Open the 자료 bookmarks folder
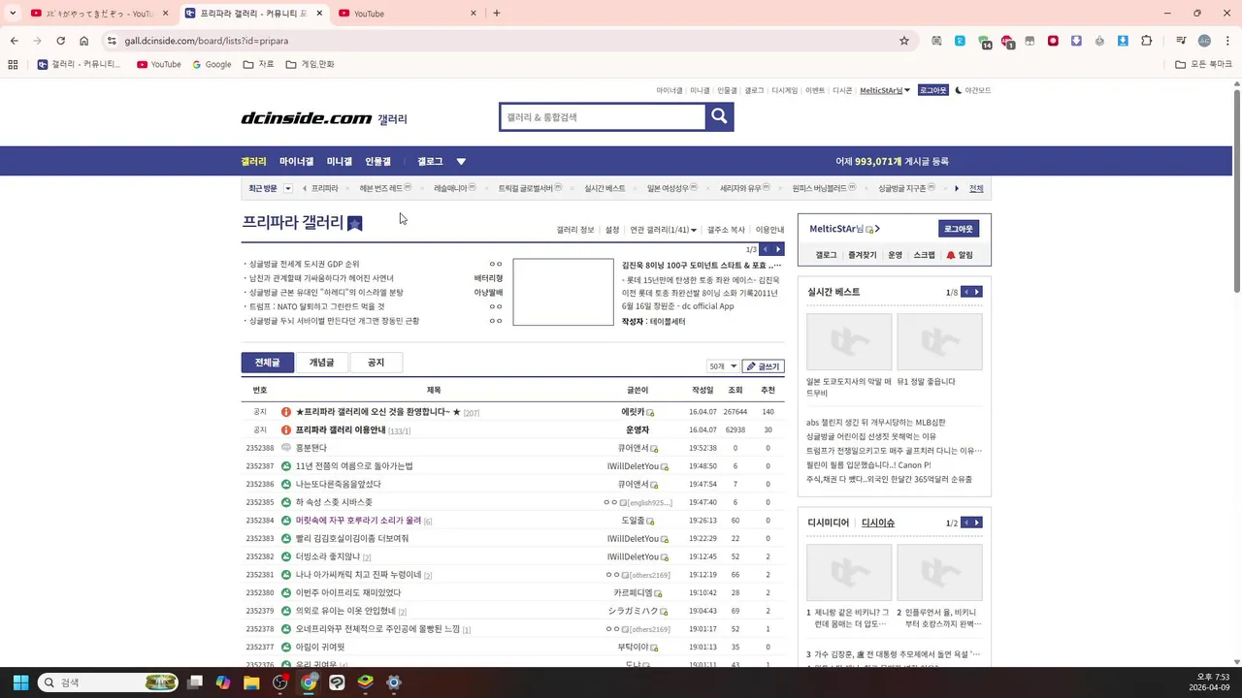This screenshot has height=698, width=1242. 258,64
